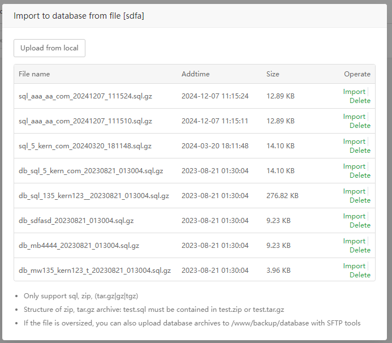Click the Upload from local button

click(49, 48)
